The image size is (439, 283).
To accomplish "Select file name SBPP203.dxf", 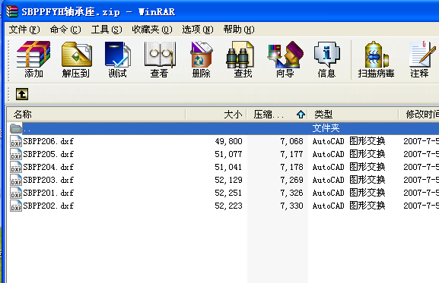I will (49, 180).
